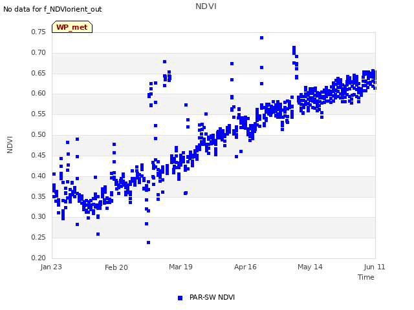Click the 0.40 y-axis tick value

pos(39,176)
